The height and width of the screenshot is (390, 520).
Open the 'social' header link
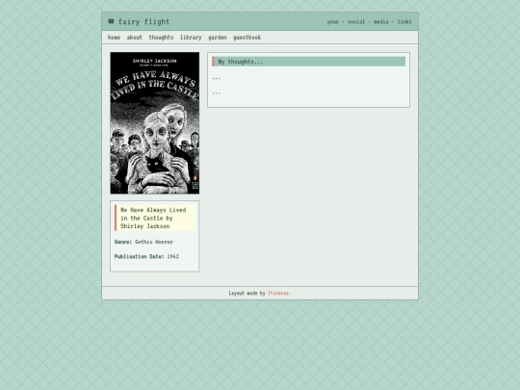[356, 22]
